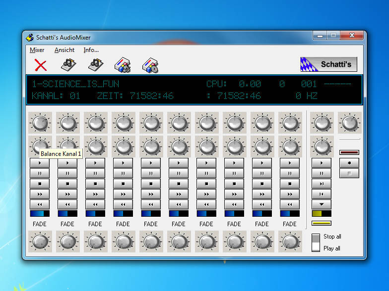Open the Mixer menu
Screen dimensions: 389x291
coord(37,50)
